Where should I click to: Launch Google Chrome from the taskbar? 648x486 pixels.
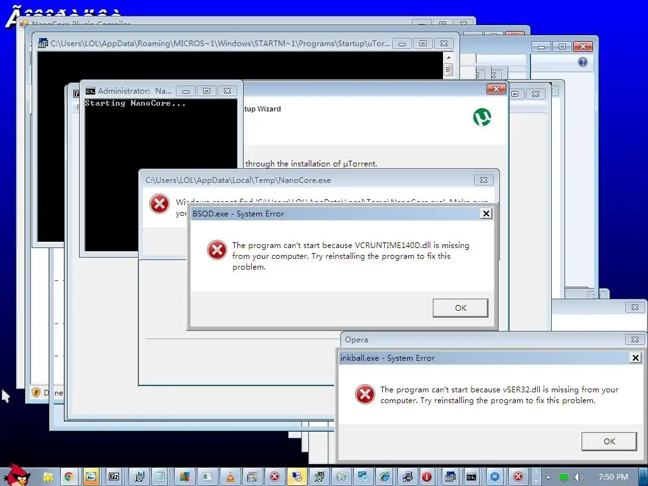(68, 477)
